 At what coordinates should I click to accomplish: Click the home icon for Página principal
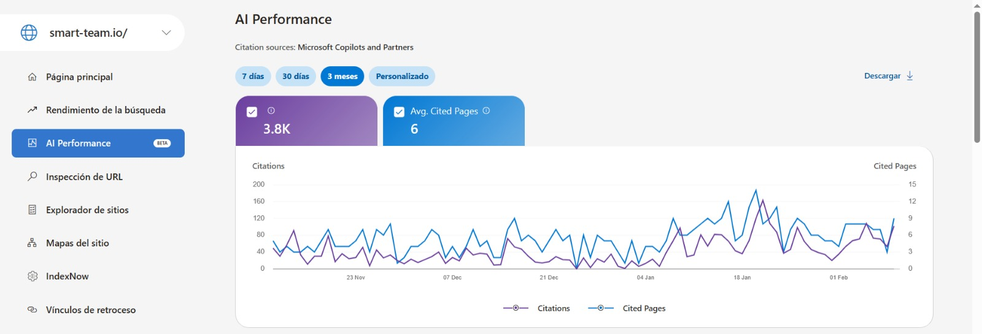pos(33,77)
